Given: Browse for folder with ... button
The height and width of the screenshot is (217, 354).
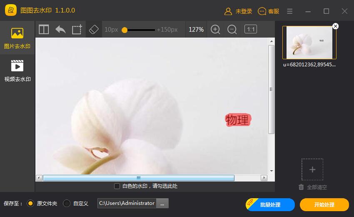Looking at the screenshot, I should pos(162,203).
